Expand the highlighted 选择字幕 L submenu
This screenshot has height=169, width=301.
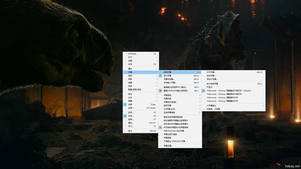[x=180, y=72]
